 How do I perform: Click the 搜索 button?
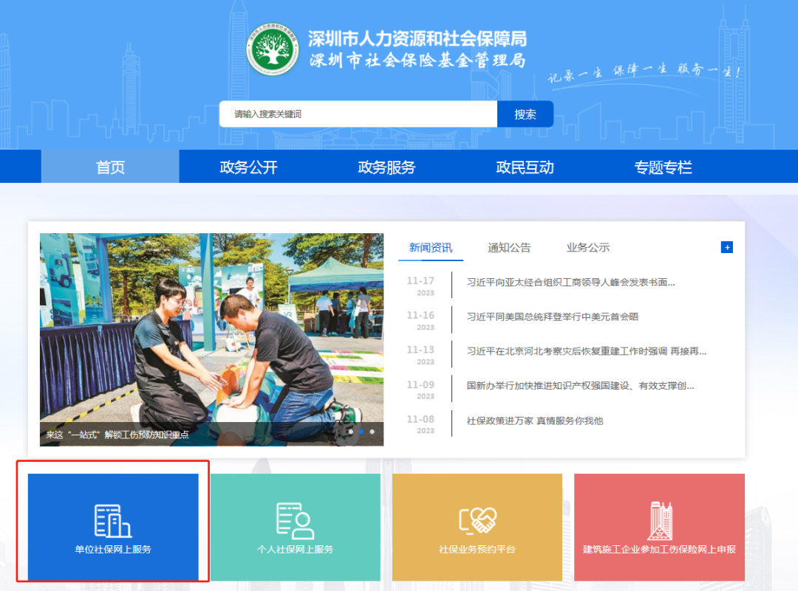tap(525, 114)
